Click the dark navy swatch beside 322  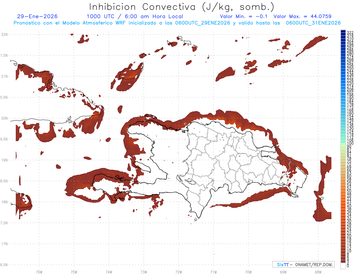coord(343,32)
